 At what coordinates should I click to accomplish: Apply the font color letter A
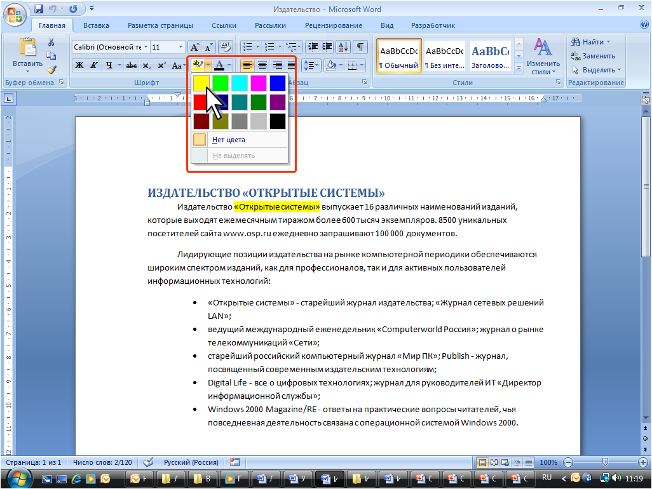(x=219, y=65)
